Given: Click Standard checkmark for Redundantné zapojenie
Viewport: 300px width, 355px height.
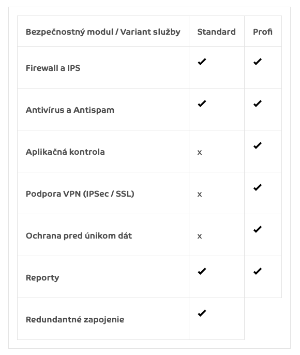Looking at the screenshot, I should [x=202, y=313].
